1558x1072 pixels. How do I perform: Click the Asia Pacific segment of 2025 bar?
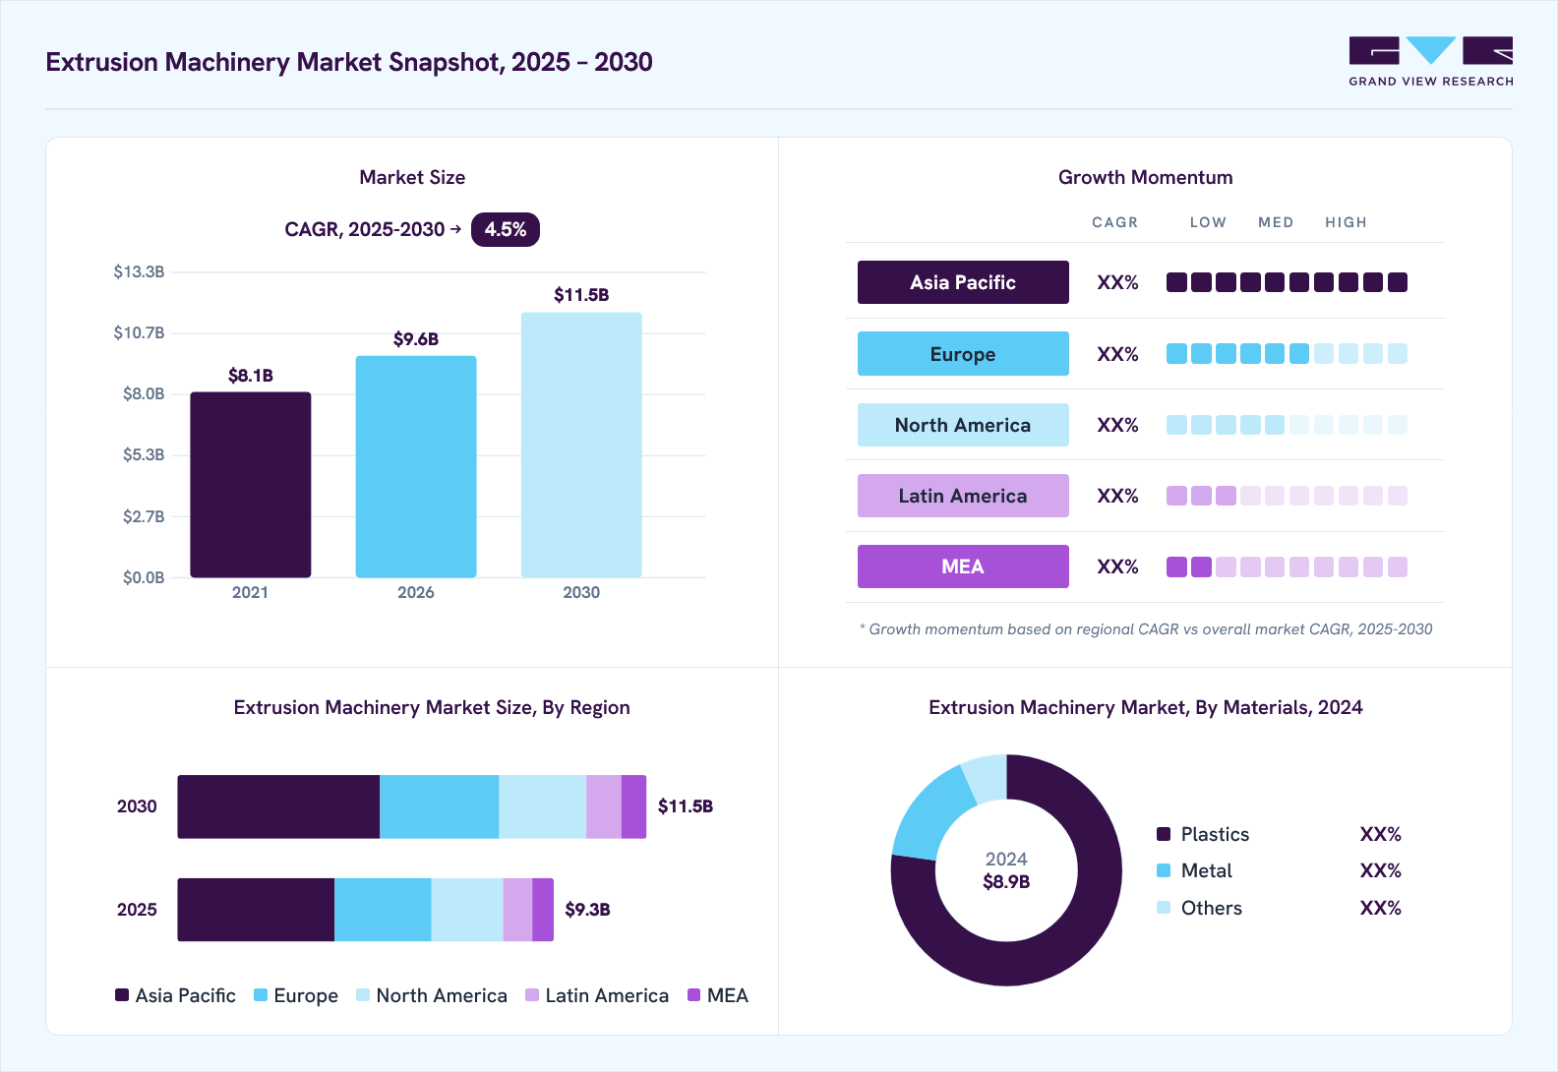256,910
